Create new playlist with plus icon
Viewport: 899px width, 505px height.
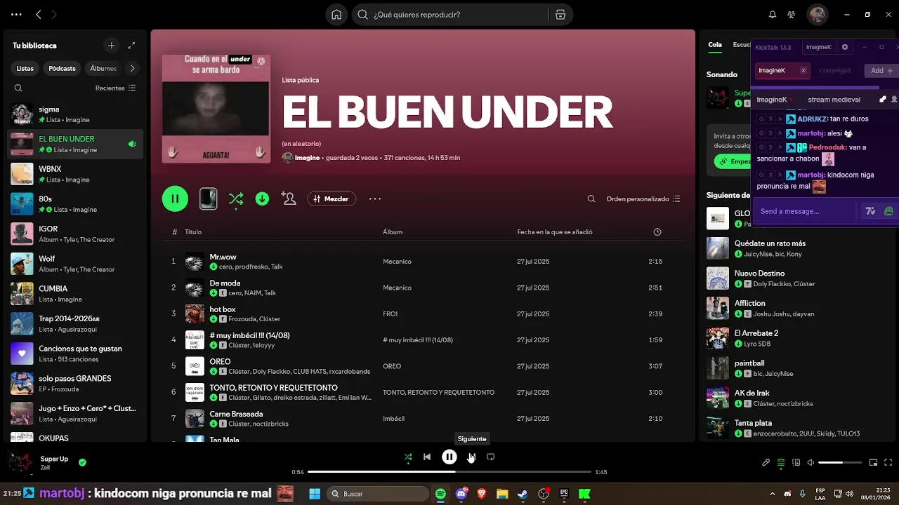111,46
